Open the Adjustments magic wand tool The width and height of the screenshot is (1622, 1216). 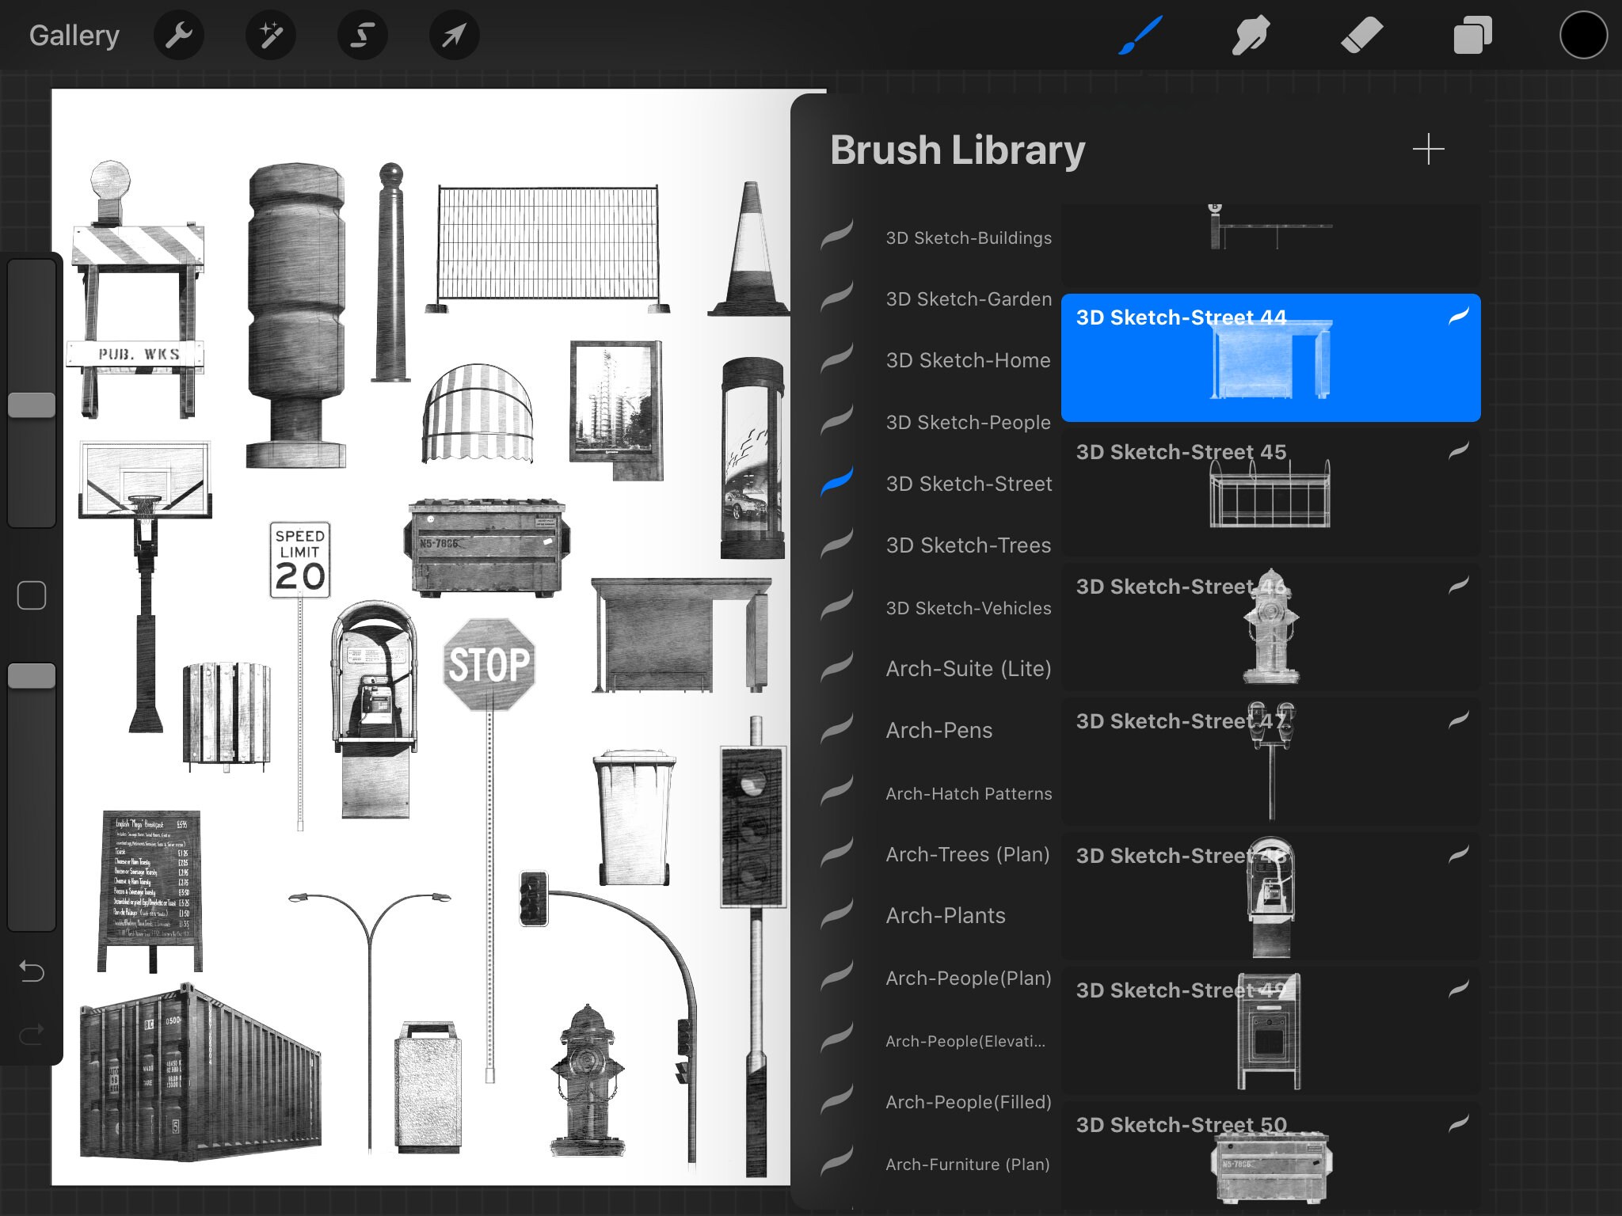point(271,35)
